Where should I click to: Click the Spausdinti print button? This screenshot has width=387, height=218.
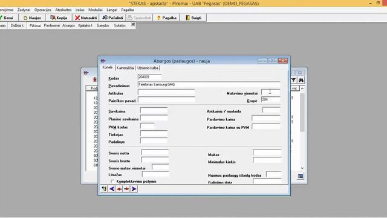[139, 18]
